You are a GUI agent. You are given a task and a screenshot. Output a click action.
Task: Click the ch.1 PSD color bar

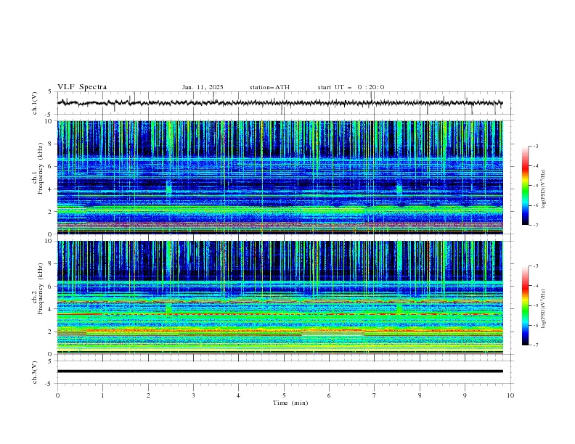tap(525, 186)
